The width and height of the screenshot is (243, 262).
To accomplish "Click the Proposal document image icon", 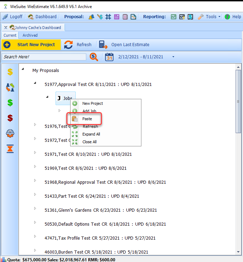I will click(x=133, y=17).
